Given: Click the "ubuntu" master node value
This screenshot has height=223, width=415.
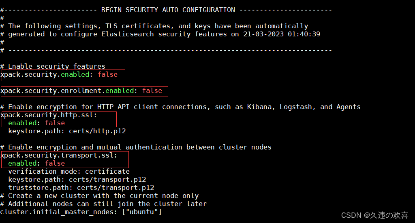Looking at the screenshot, I should point(142,212).
